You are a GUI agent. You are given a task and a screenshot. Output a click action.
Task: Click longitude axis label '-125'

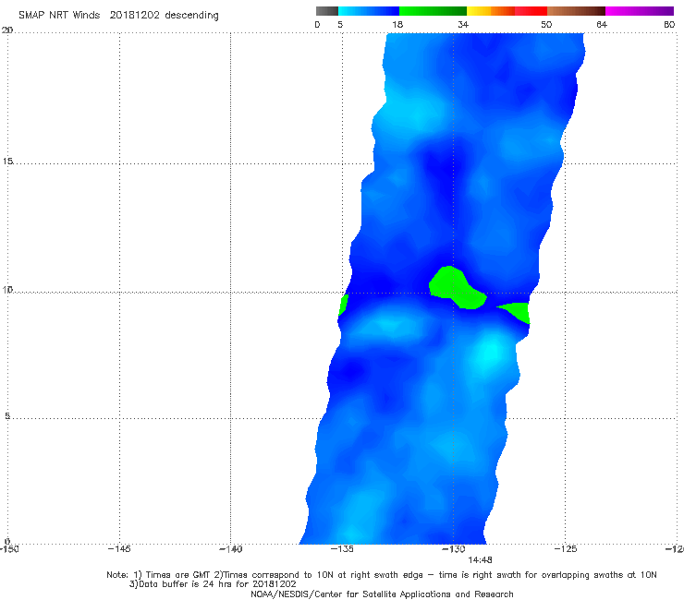click(566, 549)
